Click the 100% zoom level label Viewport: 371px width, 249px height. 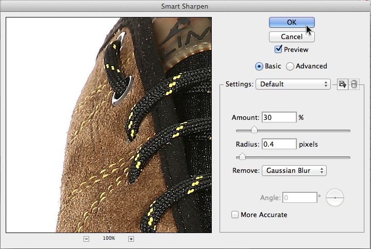point(109,239)
